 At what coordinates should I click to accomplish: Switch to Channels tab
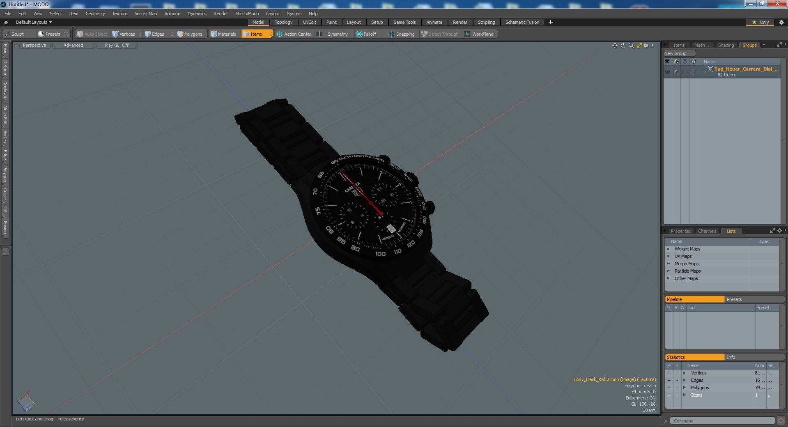(707, 231)
